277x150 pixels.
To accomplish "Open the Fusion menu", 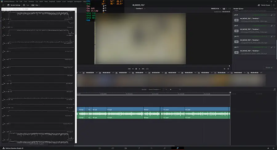I will pyautogui.click(x=59, y=2).
